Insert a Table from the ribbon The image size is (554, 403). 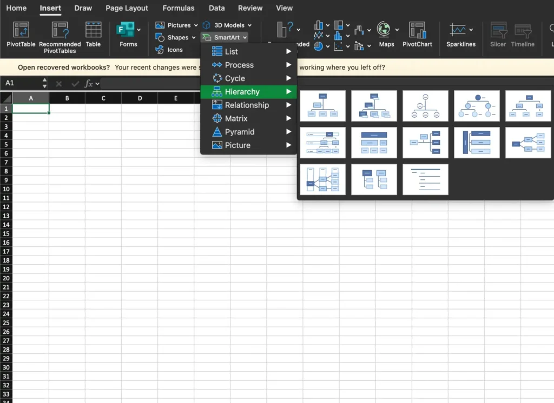click(93, 34)
